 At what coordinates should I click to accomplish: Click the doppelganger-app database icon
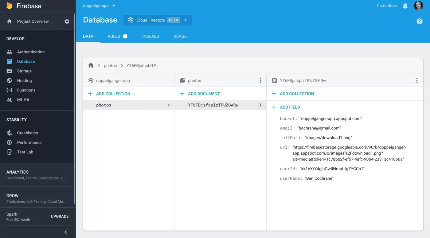click(91, 80)
